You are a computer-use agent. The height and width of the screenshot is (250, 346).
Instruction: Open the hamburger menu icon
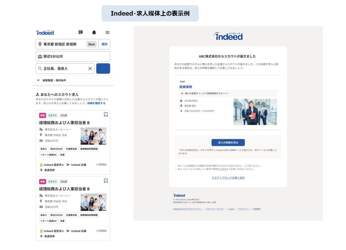click(x=107, y=33)
